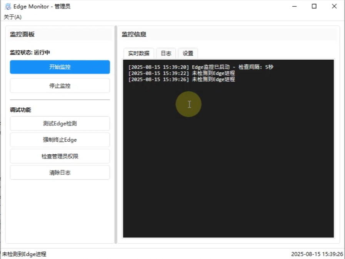Switch to the 设置 tab
345x259 pixels.
tap(187, 53)
